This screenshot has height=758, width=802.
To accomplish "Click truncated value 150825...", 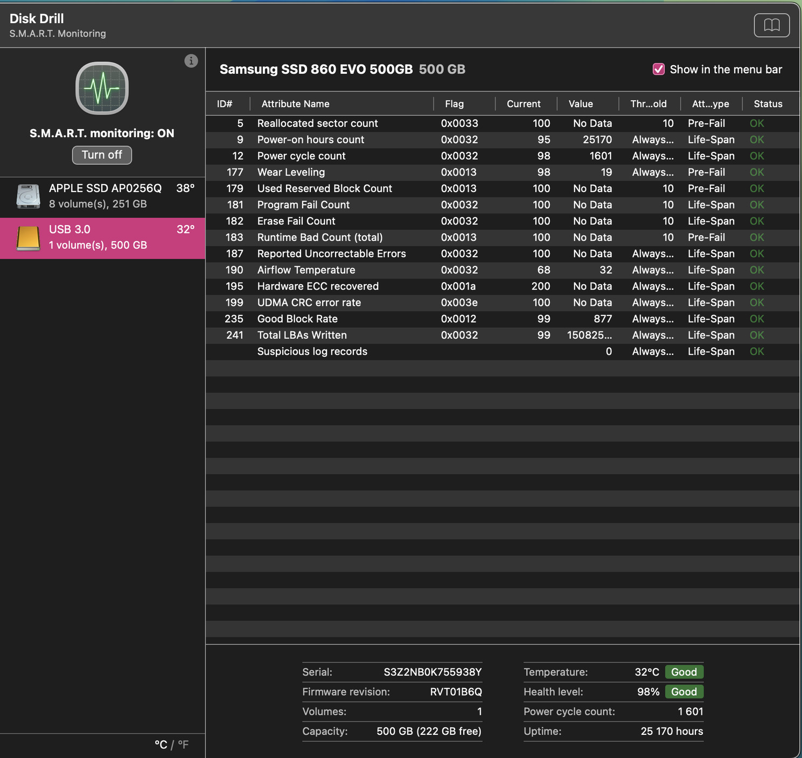I will (x=589, y=335).
